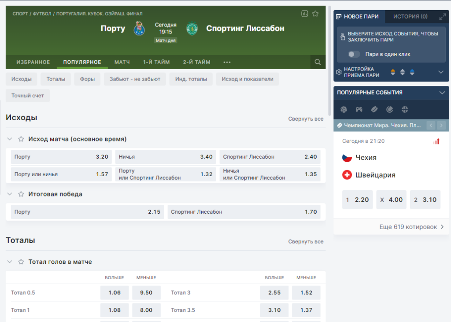Open more tabs via three dots
This screenshot has width=451, height=322.
coord(227,62)
